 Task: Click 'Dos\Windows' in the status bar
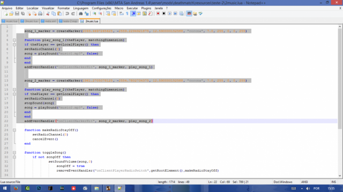(x=282, y=182)
